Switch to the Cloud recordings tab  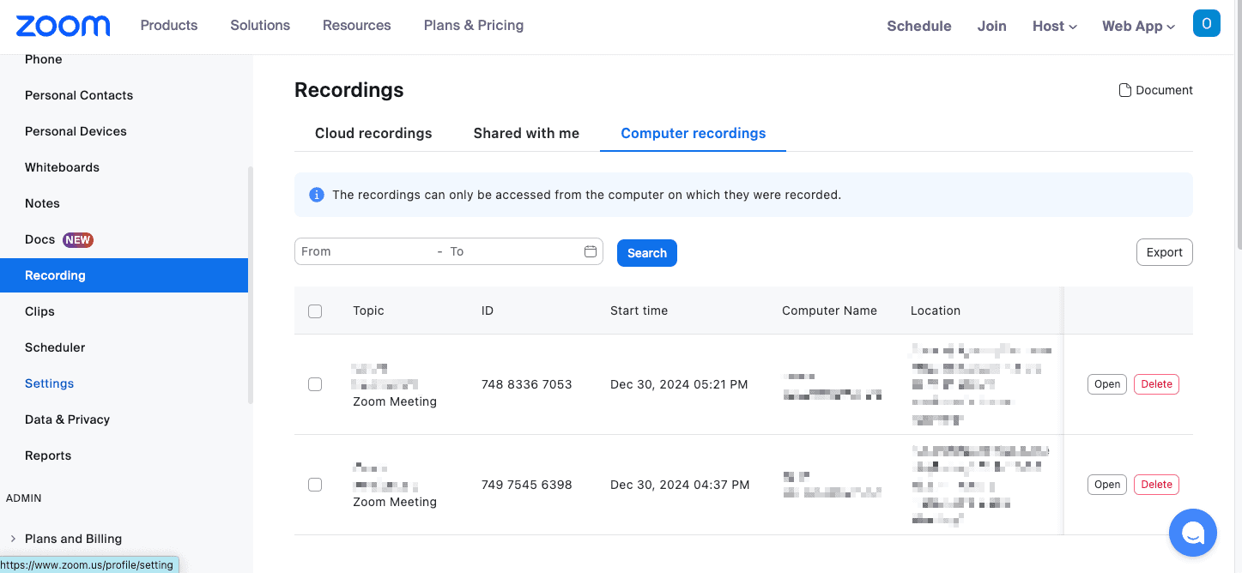point(373,133)
